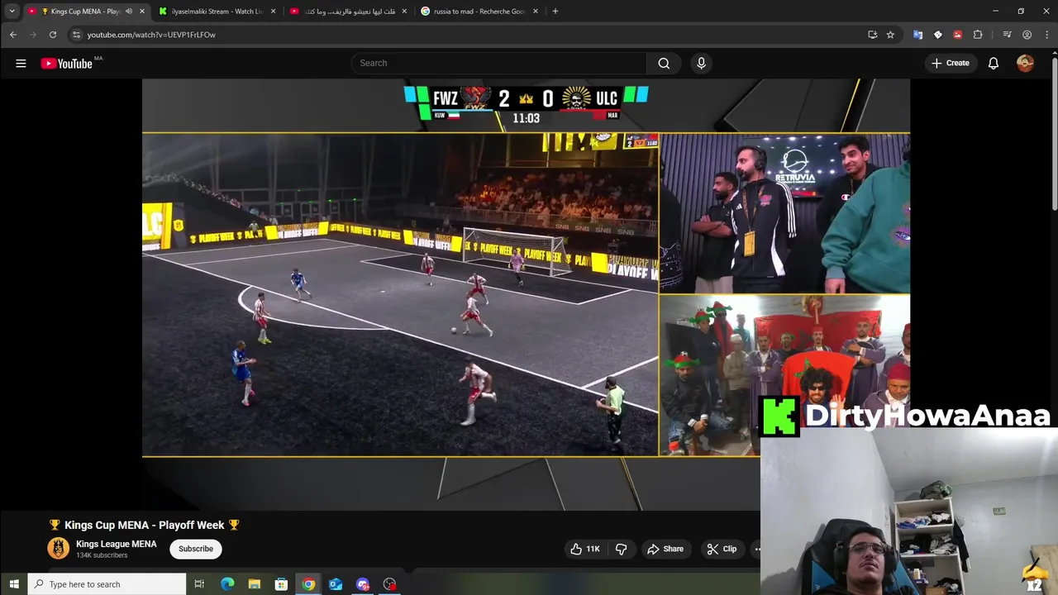Image resolution: width=1058 pixels, height=595 pixels.
Task: Click the YouTube search magnifier button
Action: click(x=664, y=63)
